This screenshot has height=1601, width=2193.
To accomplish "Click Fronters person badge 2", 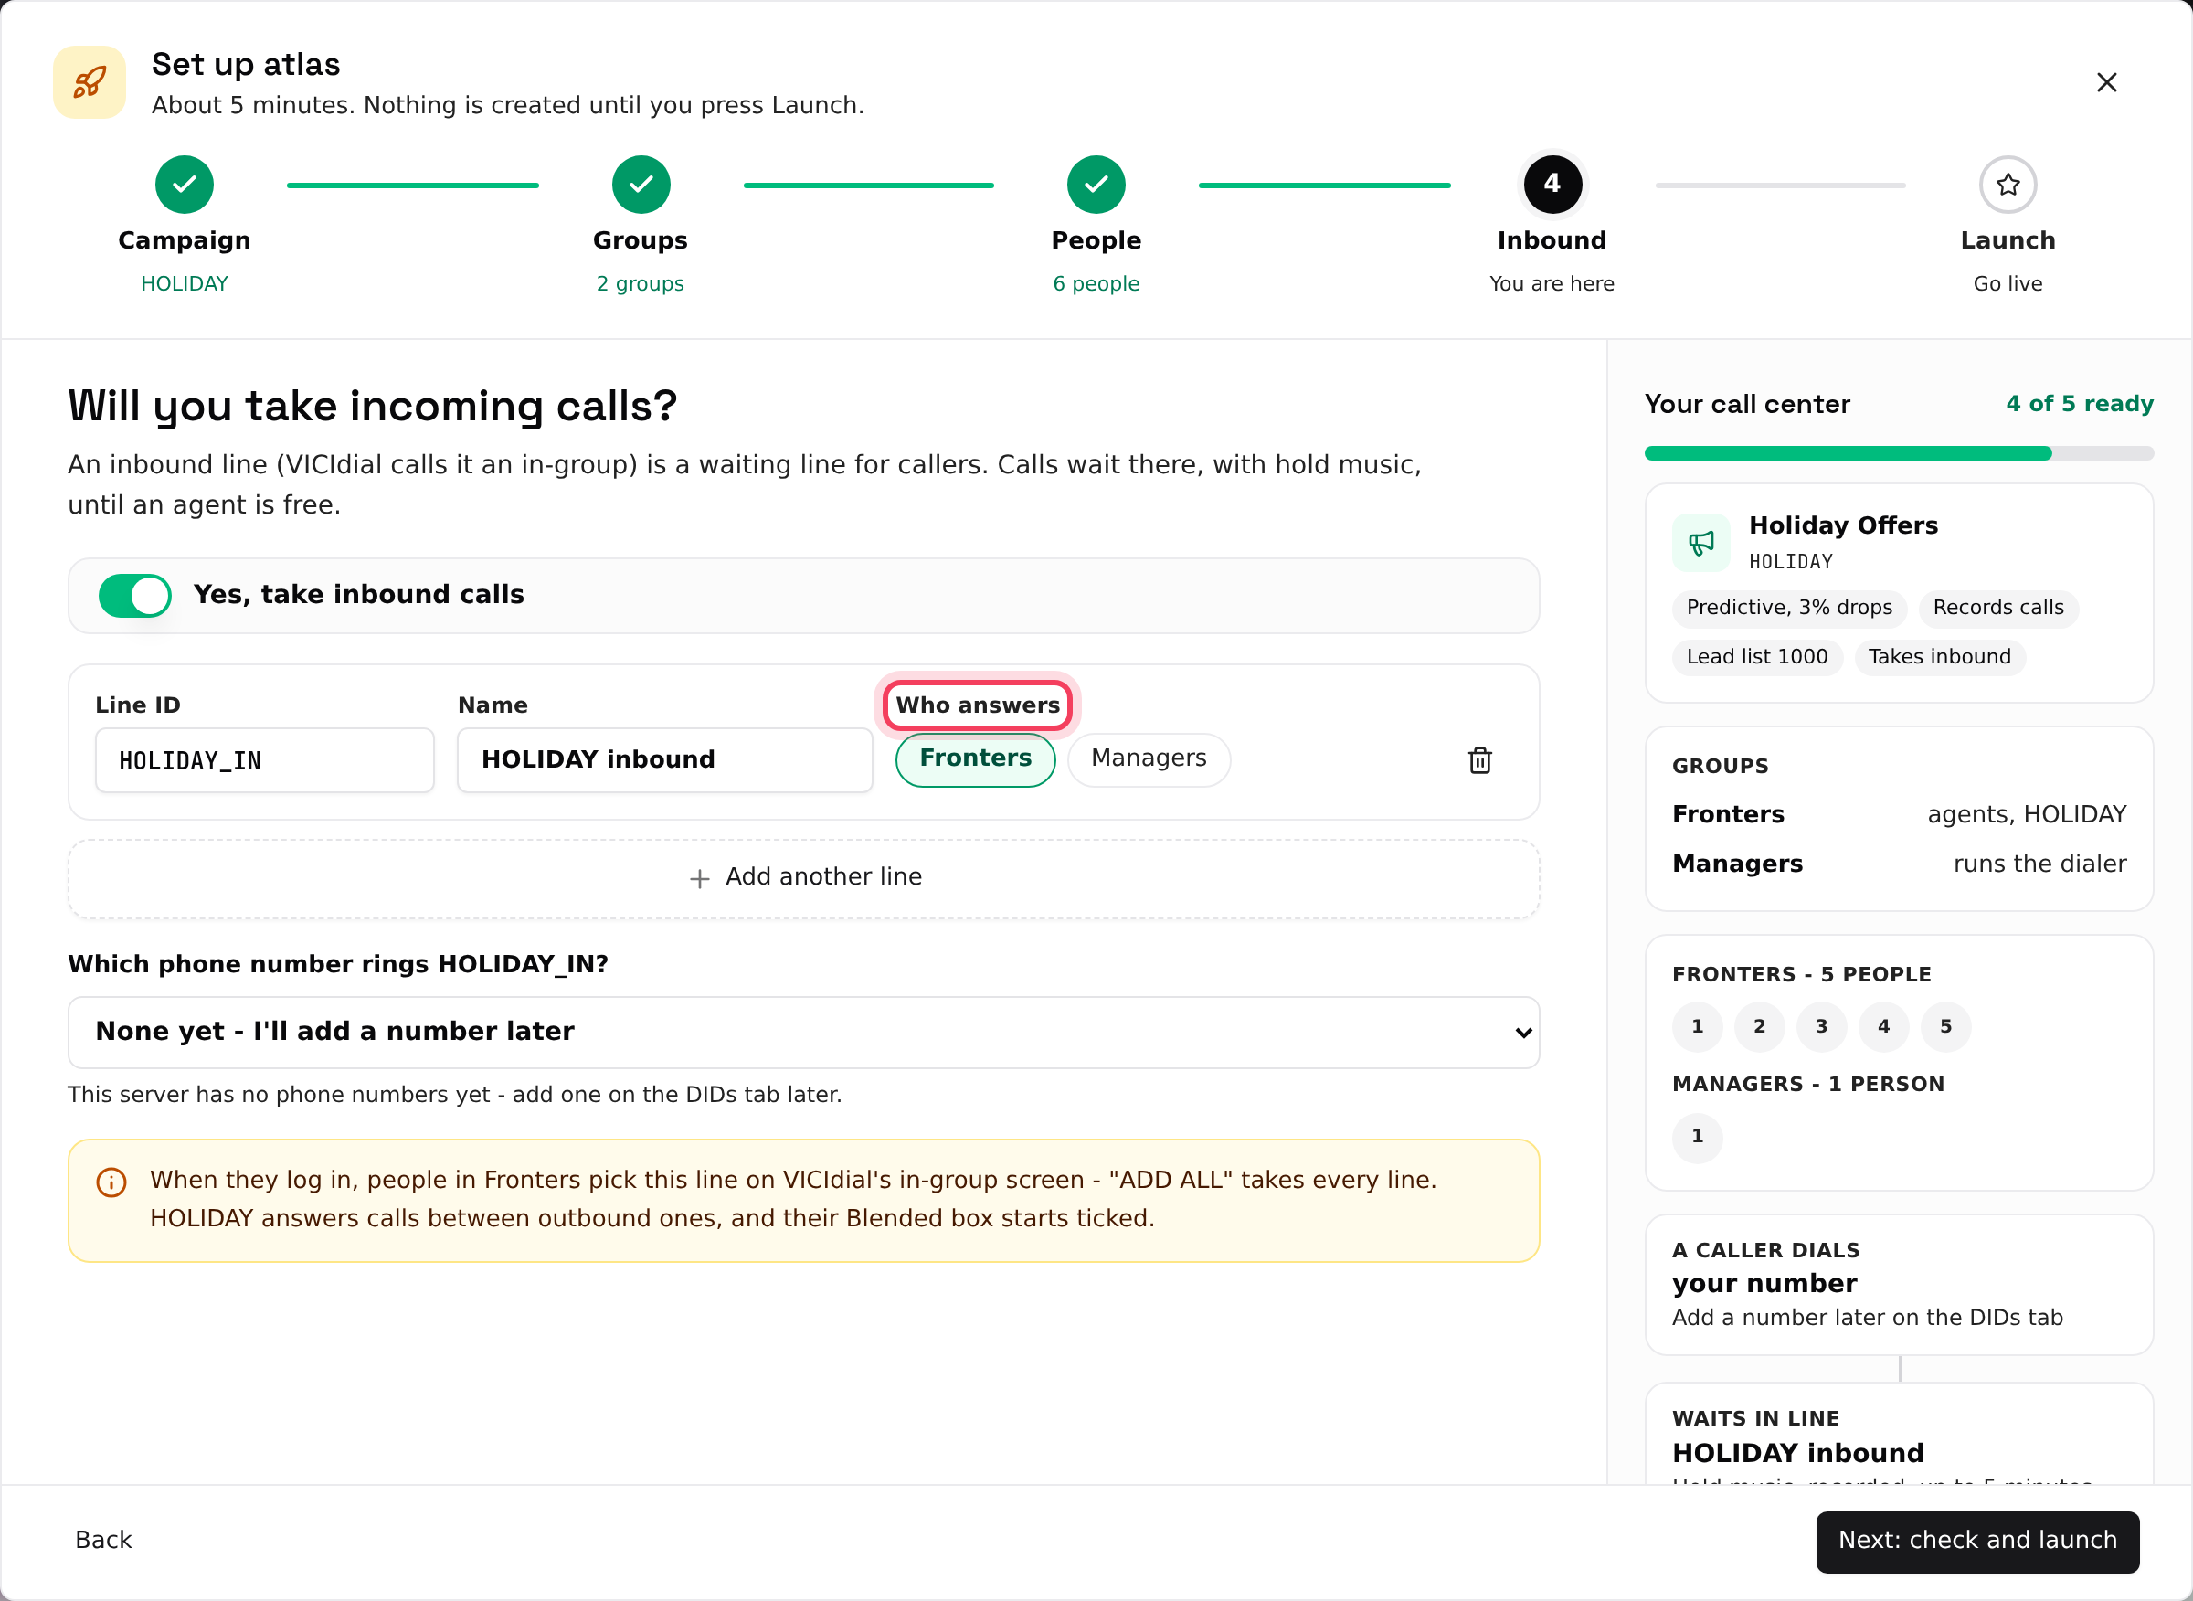I will tap(1759, 1026).
